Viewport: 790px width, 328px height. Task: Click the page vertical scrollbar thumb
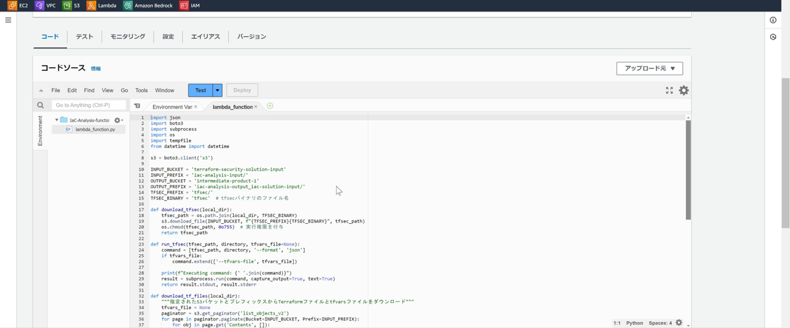(786, 154)
